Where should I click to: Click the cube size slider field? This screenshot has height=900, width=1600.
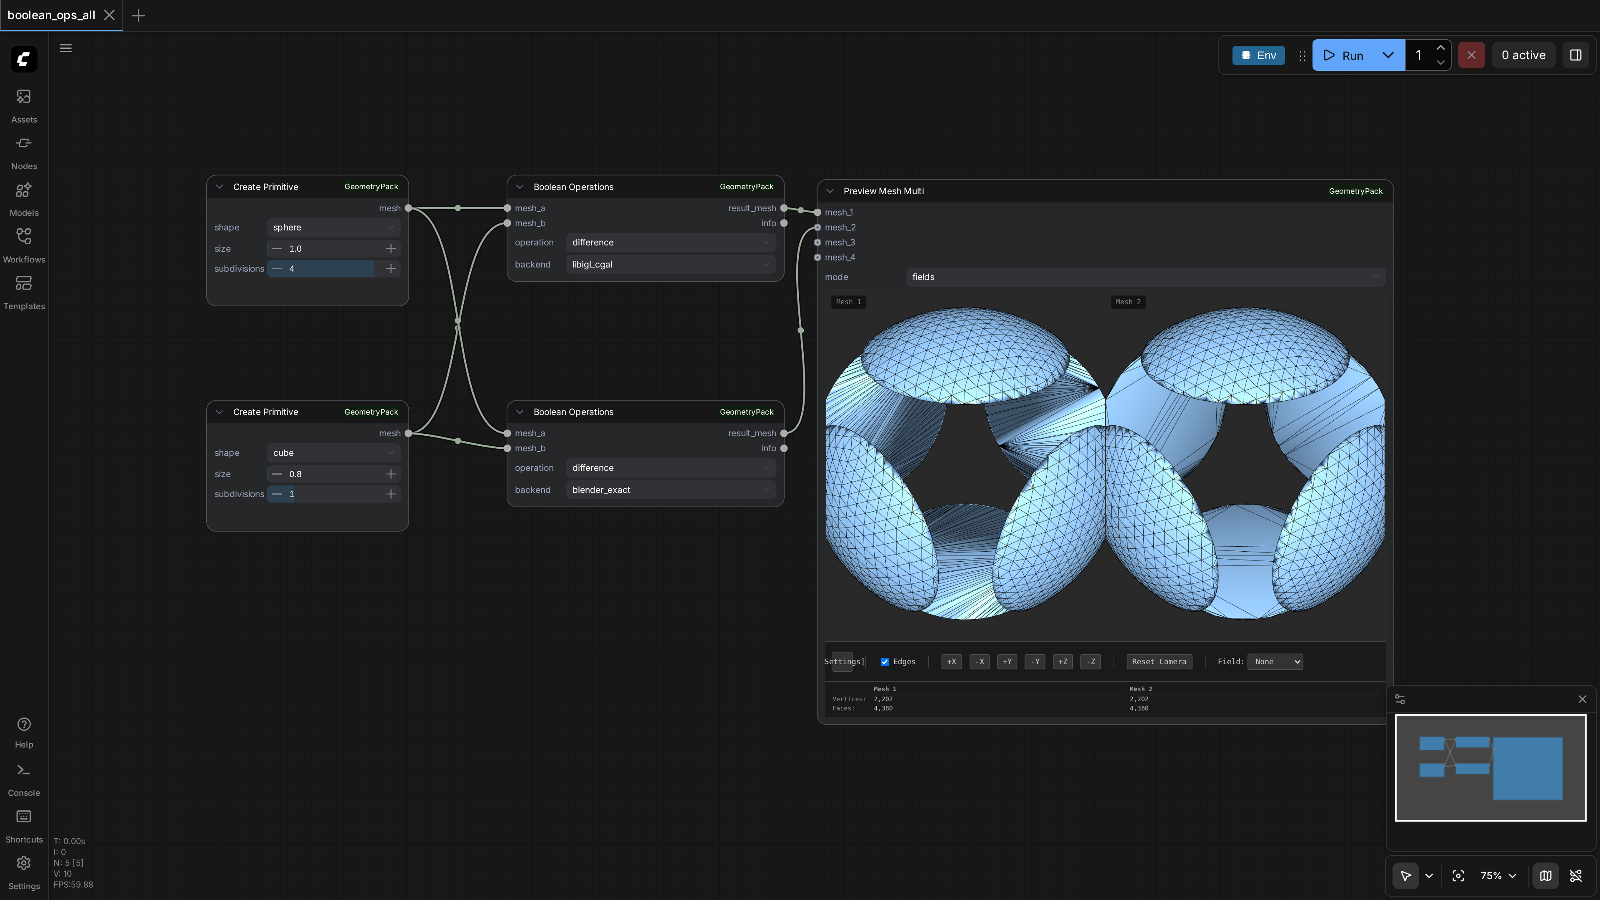(x=333, y=474)
